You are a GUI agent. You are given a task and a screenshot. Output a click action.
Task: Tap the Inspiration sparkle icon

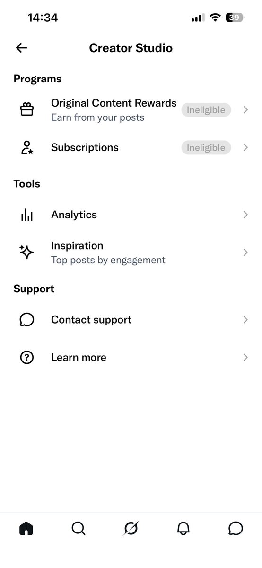point(27,252)
